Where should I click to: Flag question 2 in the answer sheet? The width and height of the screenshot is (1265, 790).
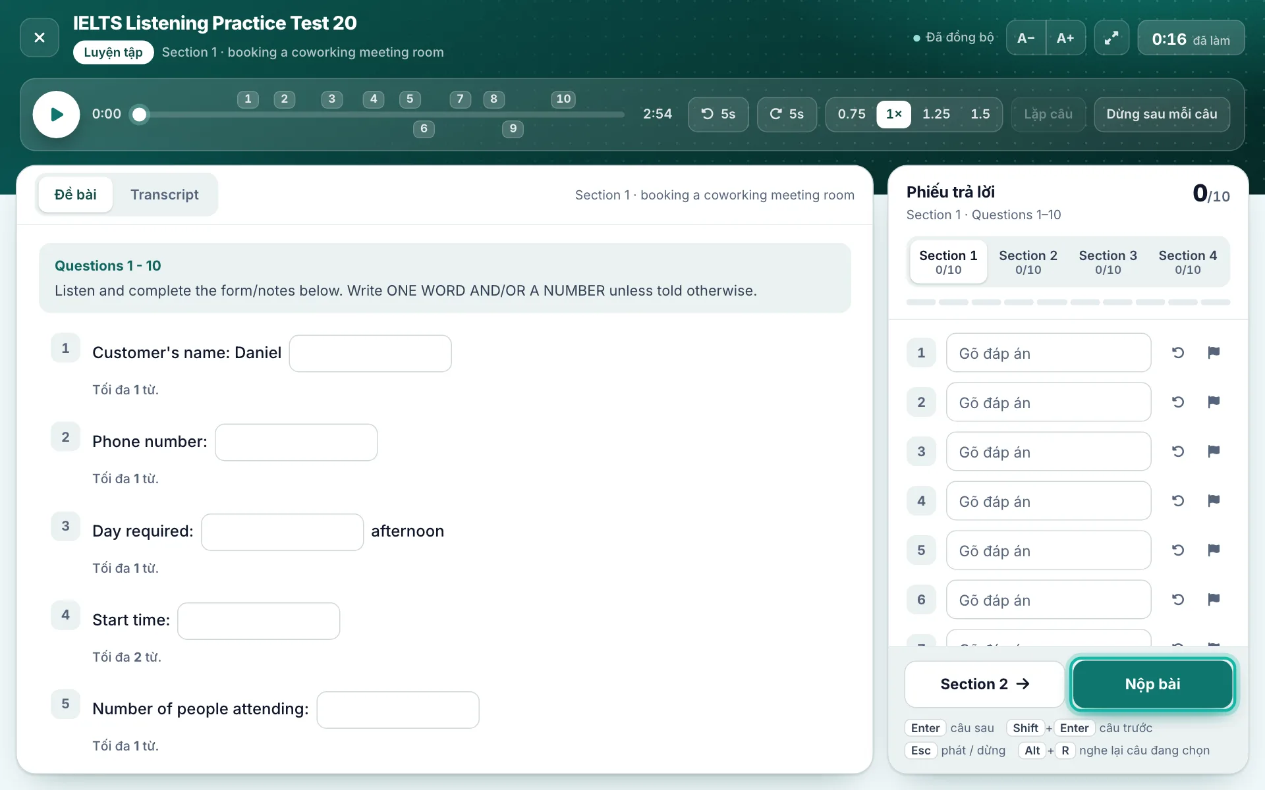tap(1214, 402)
